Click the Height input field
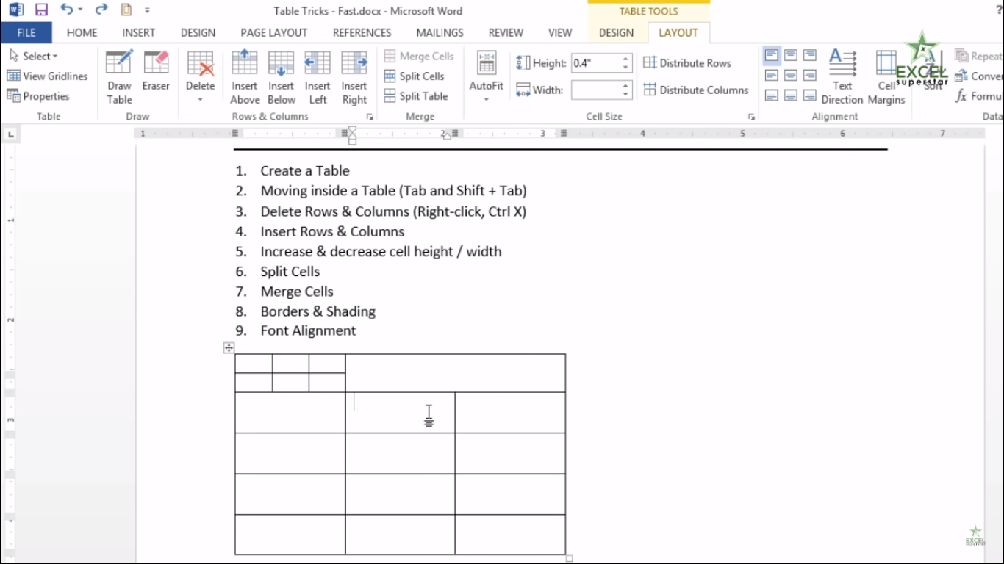This screenshot has height=564, width=1004. [596, 63]
